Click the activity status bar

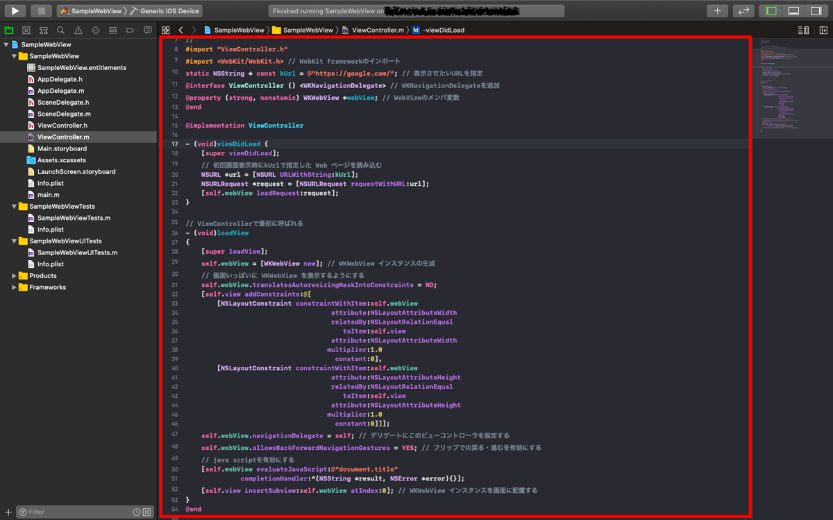(x=416, y=11)
